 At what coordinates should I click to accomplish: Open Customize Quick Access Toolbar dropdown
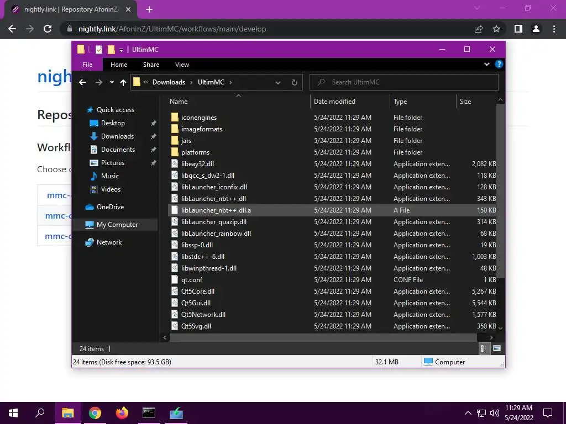coord(121,50)
